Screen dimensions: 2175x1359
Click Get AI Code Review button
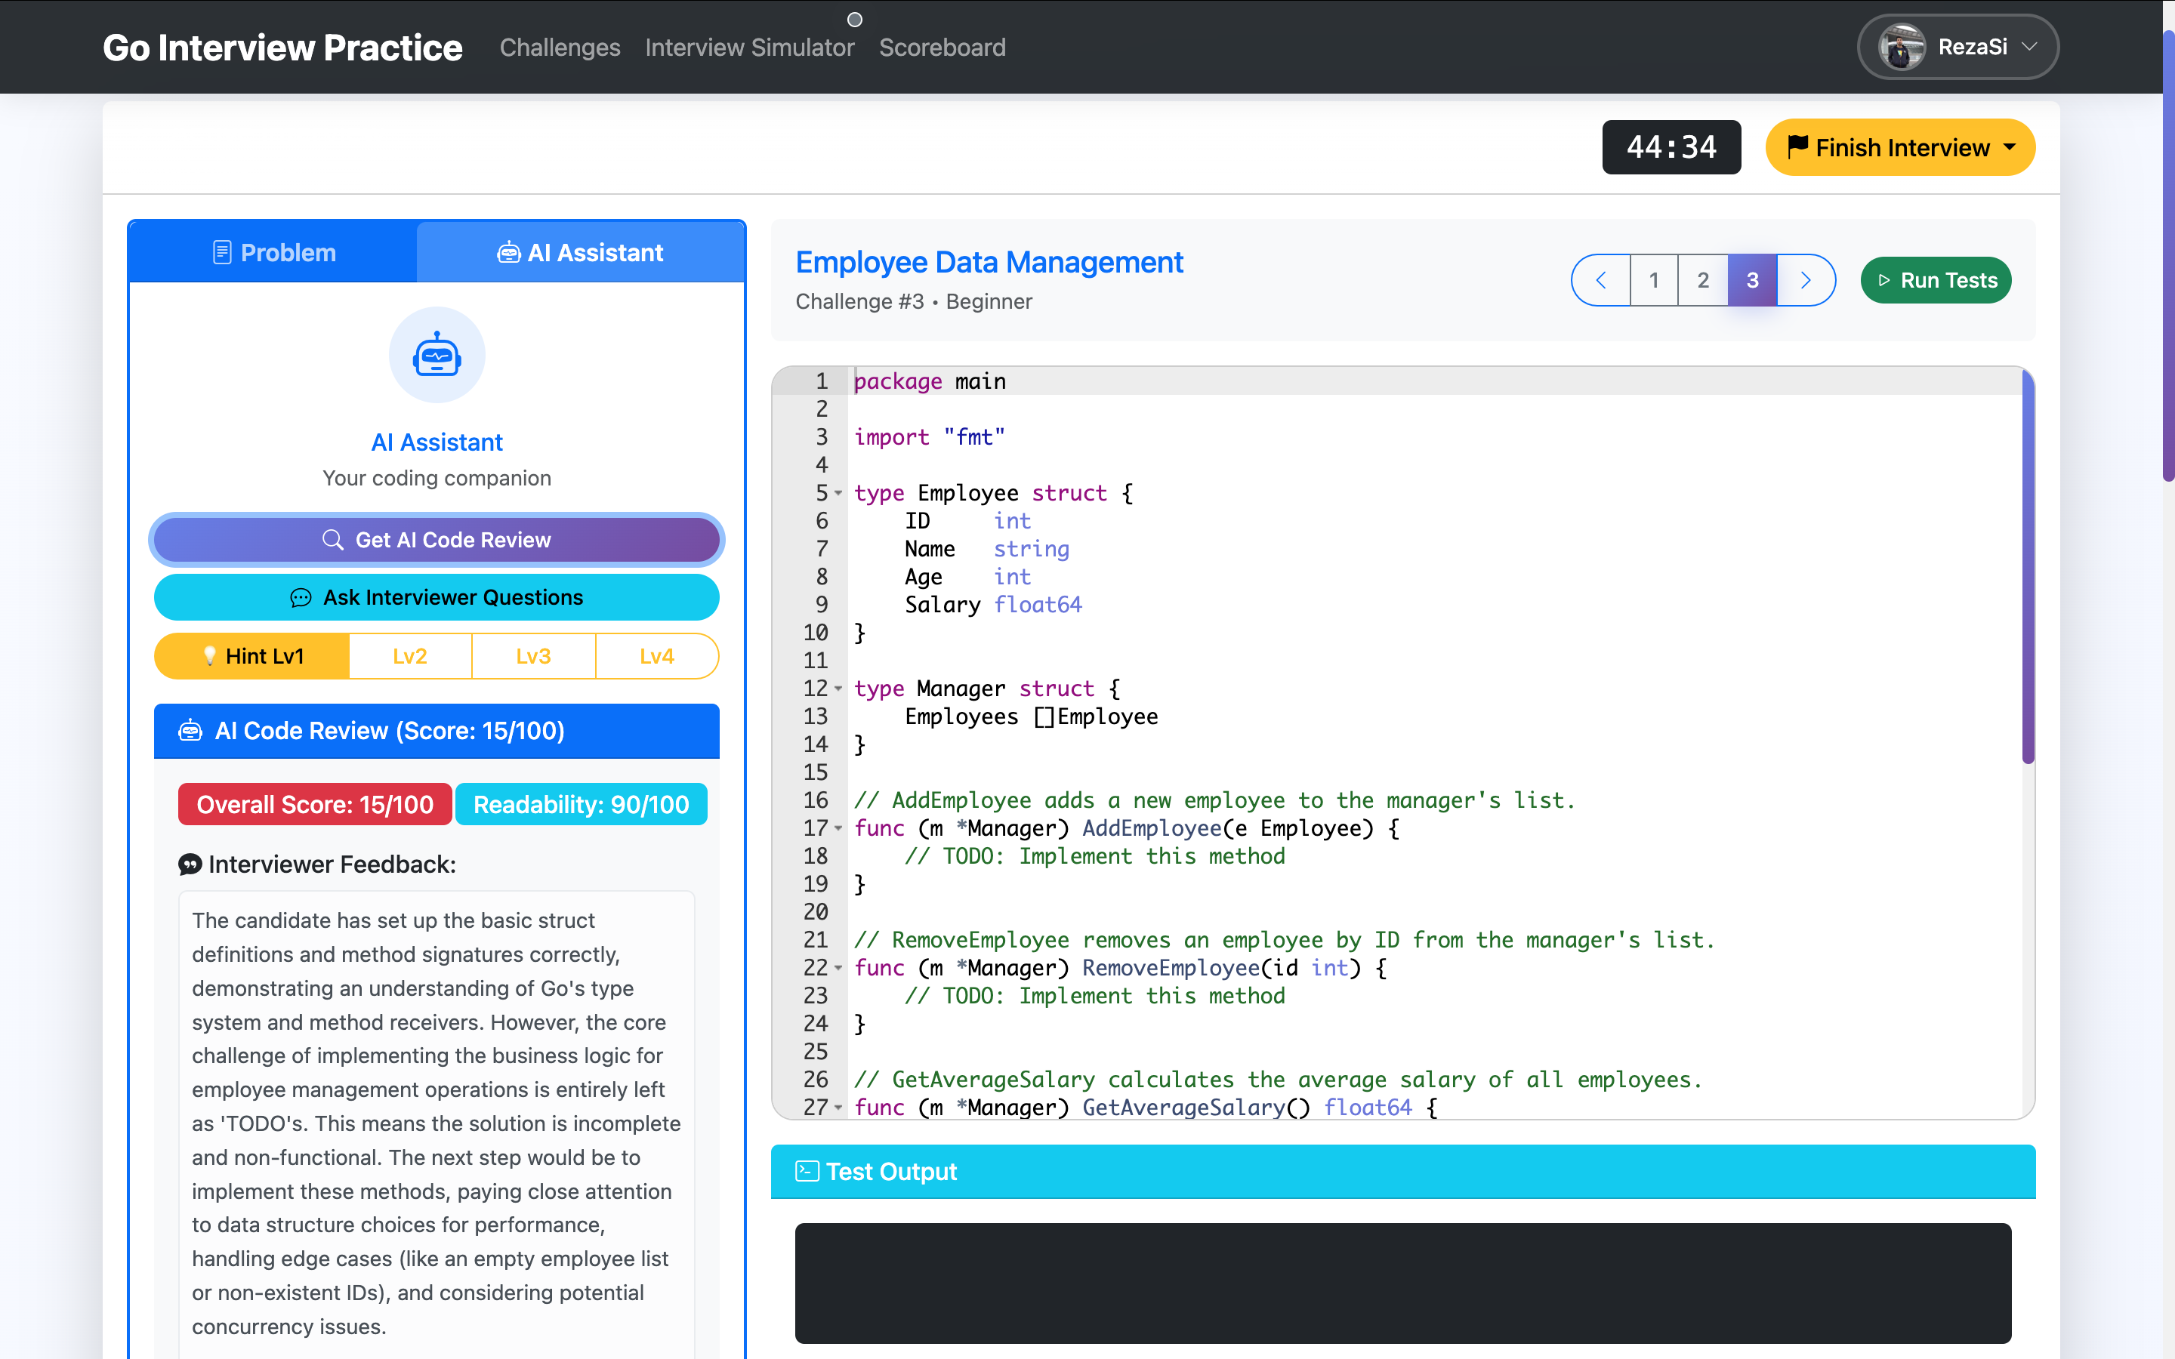pyautogui.click(x=437, y=539)
